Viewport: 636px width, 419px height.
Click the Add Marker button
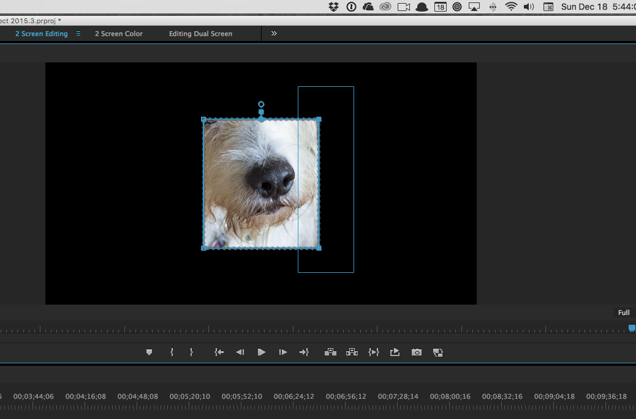[x=149, y=352]
